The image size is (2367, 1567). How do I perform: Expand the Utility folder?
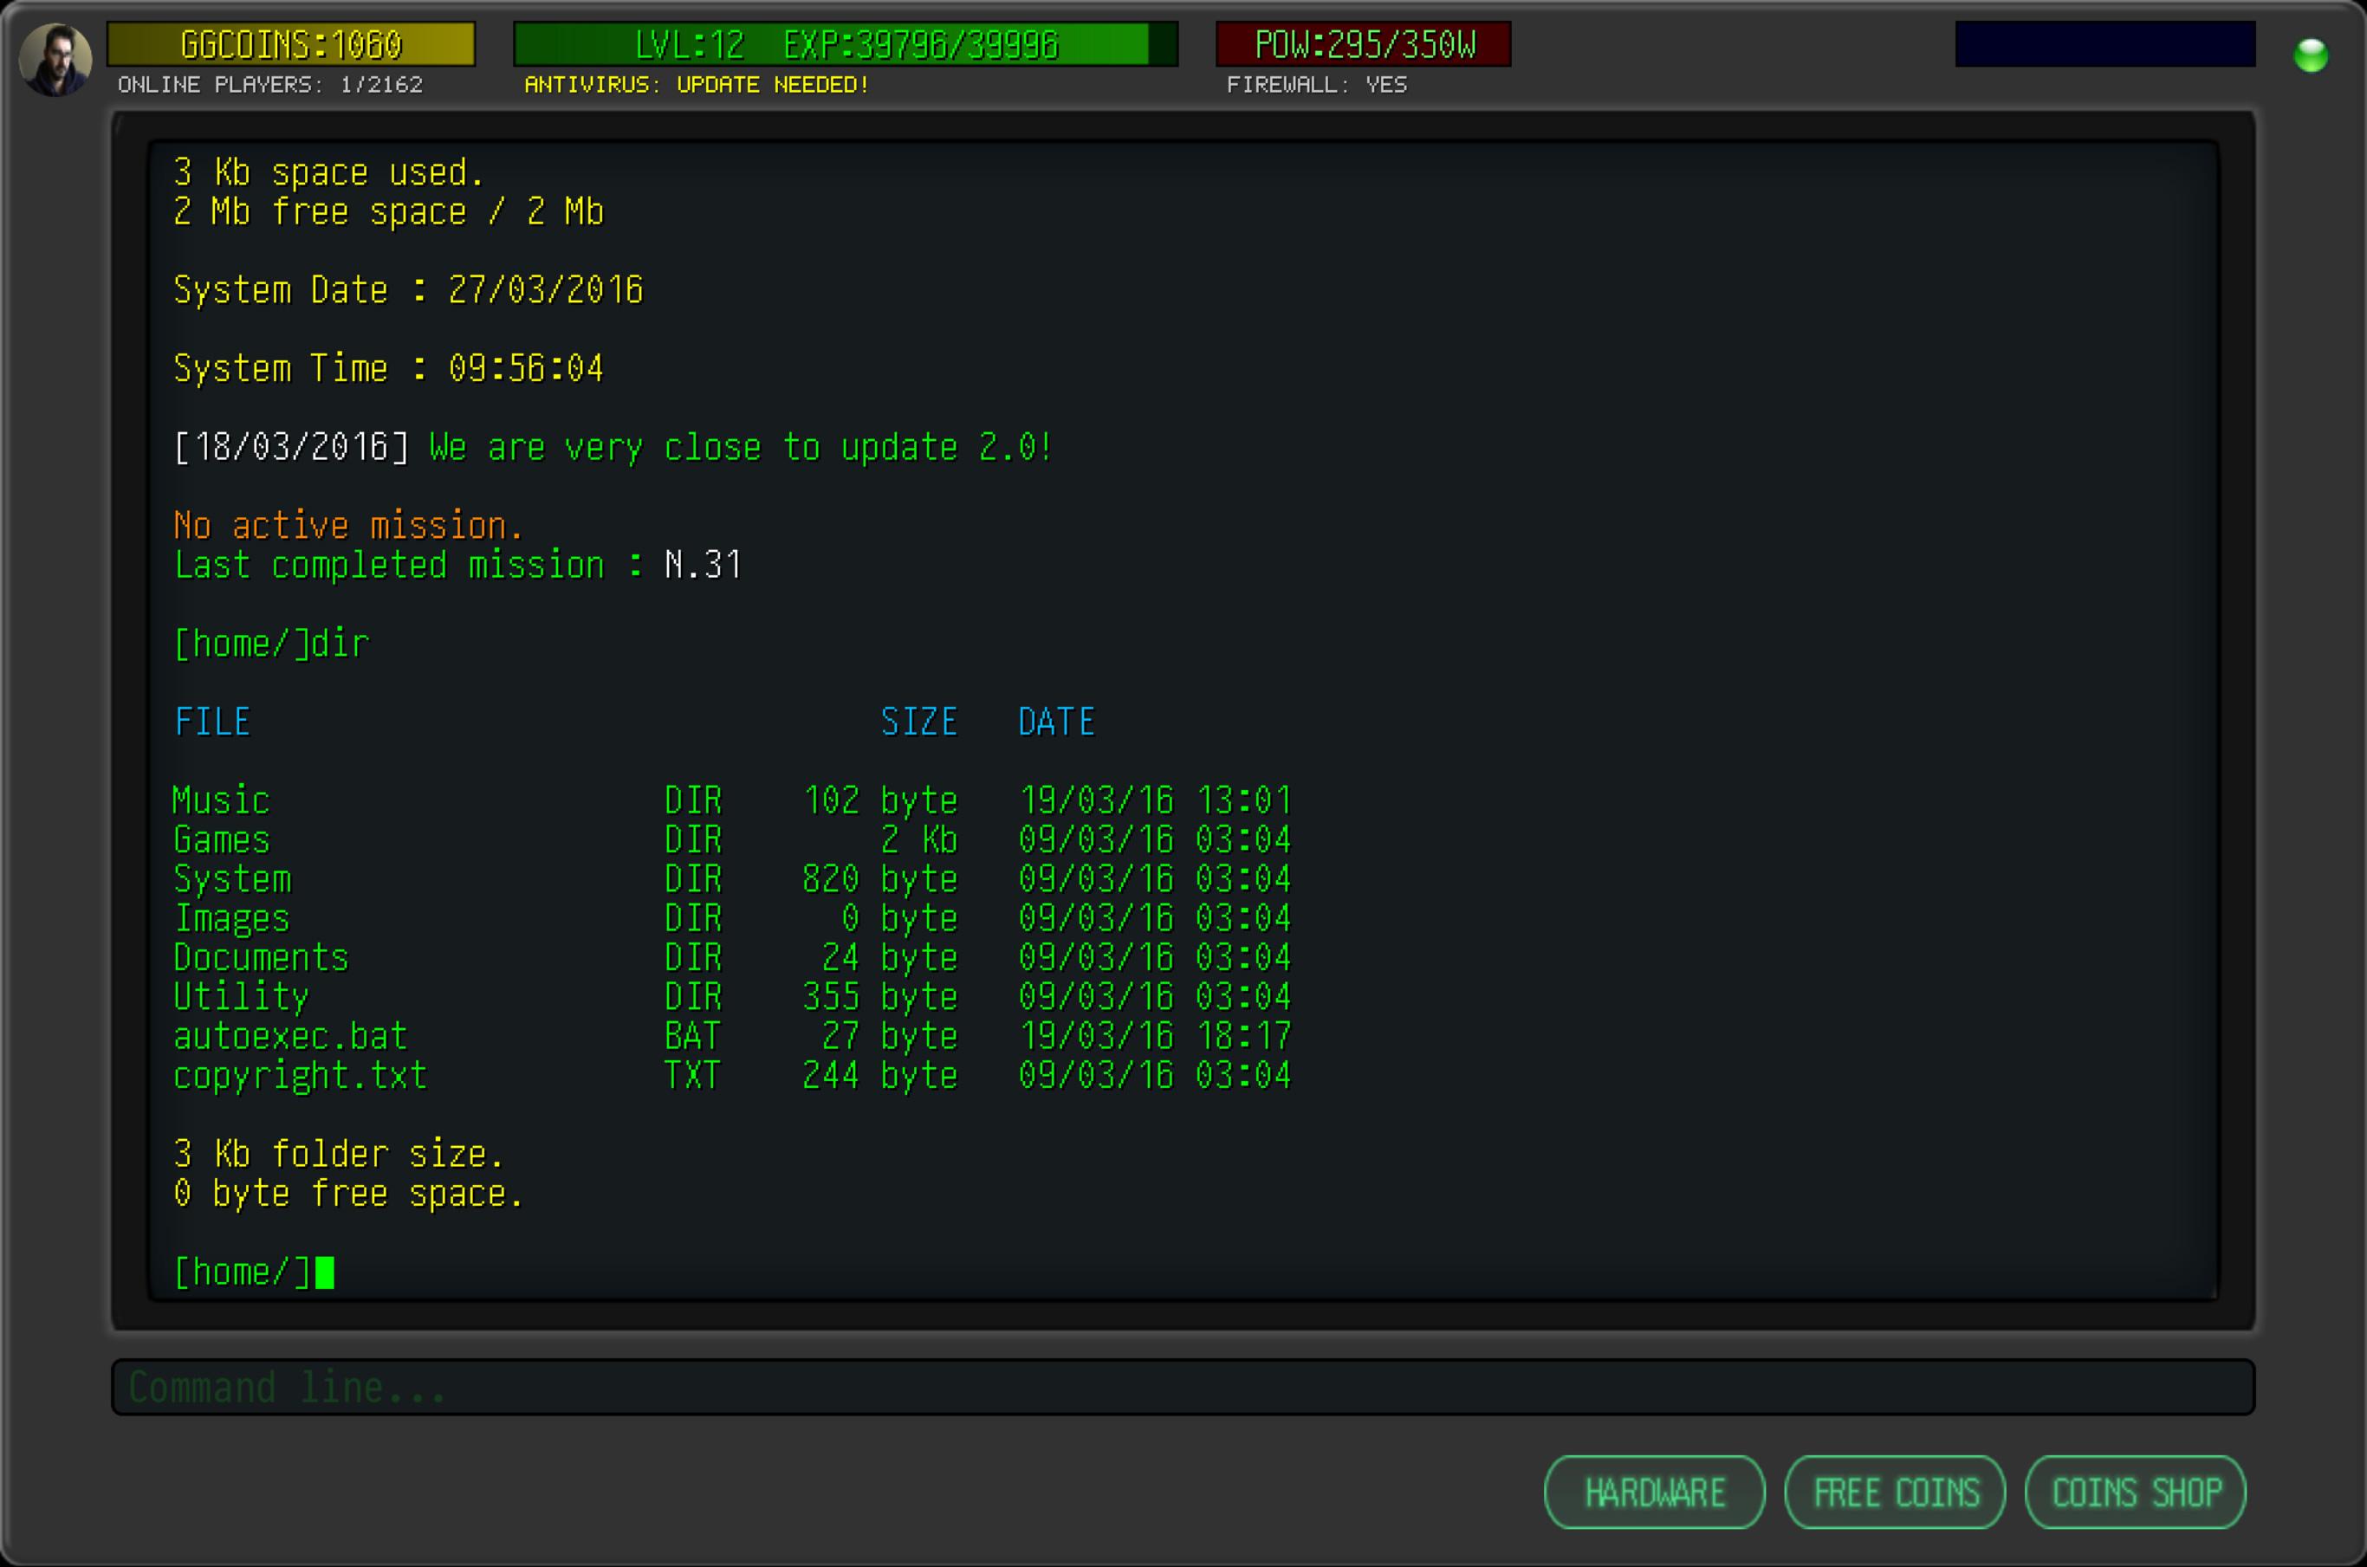click(241, 995)
